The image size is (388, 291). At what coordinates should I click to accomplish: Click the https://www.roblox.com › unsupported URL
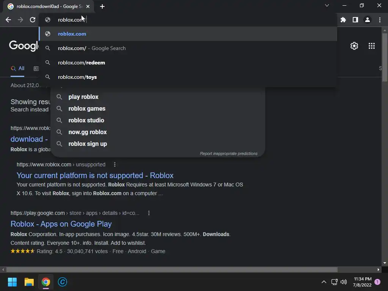pyautogui.click(x=61, y=164)
